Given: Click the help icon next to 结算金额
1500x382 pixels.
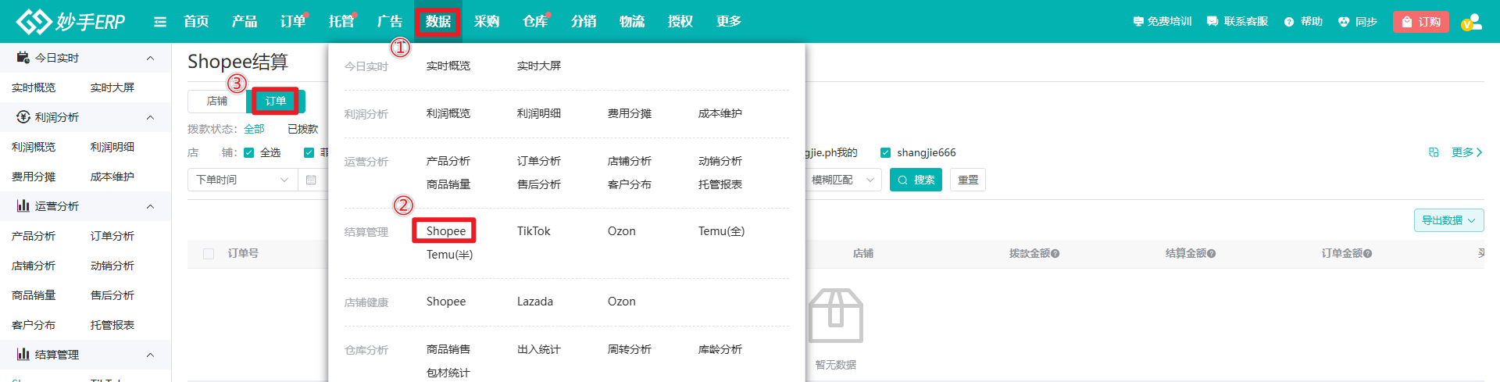Looking at the screenshot, I should pyautogui.click(x=1212, y=254).
